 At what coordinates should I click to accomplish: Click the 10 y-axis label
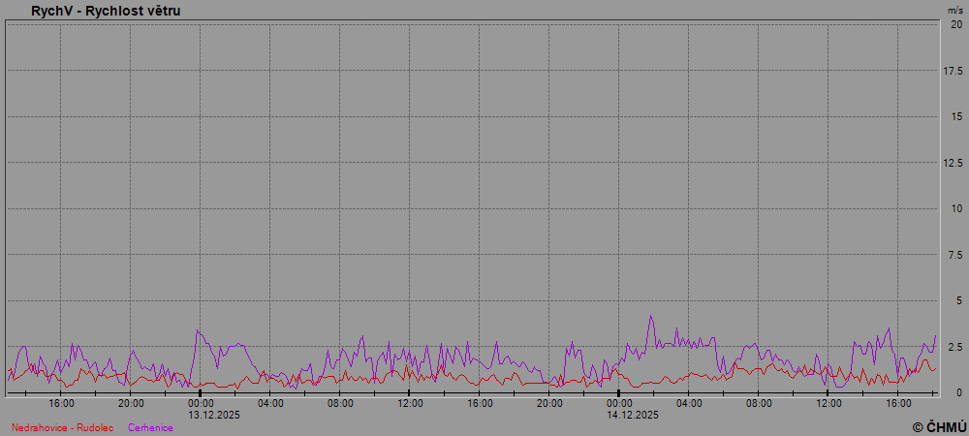pos(955,208)
